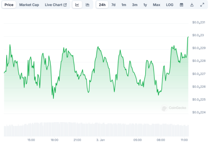The width and height of the screenshot is (216, 144).
Task: Toggle LOG scale on the chart
Action: pyautogui.click(x=170, y=5)
